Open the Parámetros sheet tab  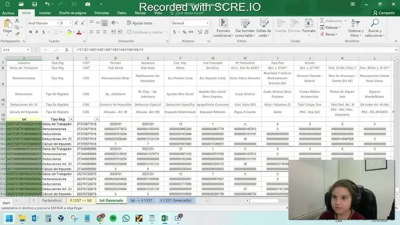[52, 201]
